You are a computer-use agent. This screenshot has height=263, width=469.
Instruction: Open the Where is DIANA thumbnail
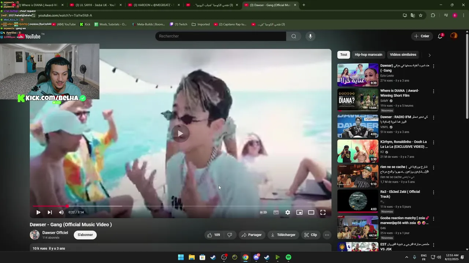tap(358, 100)
